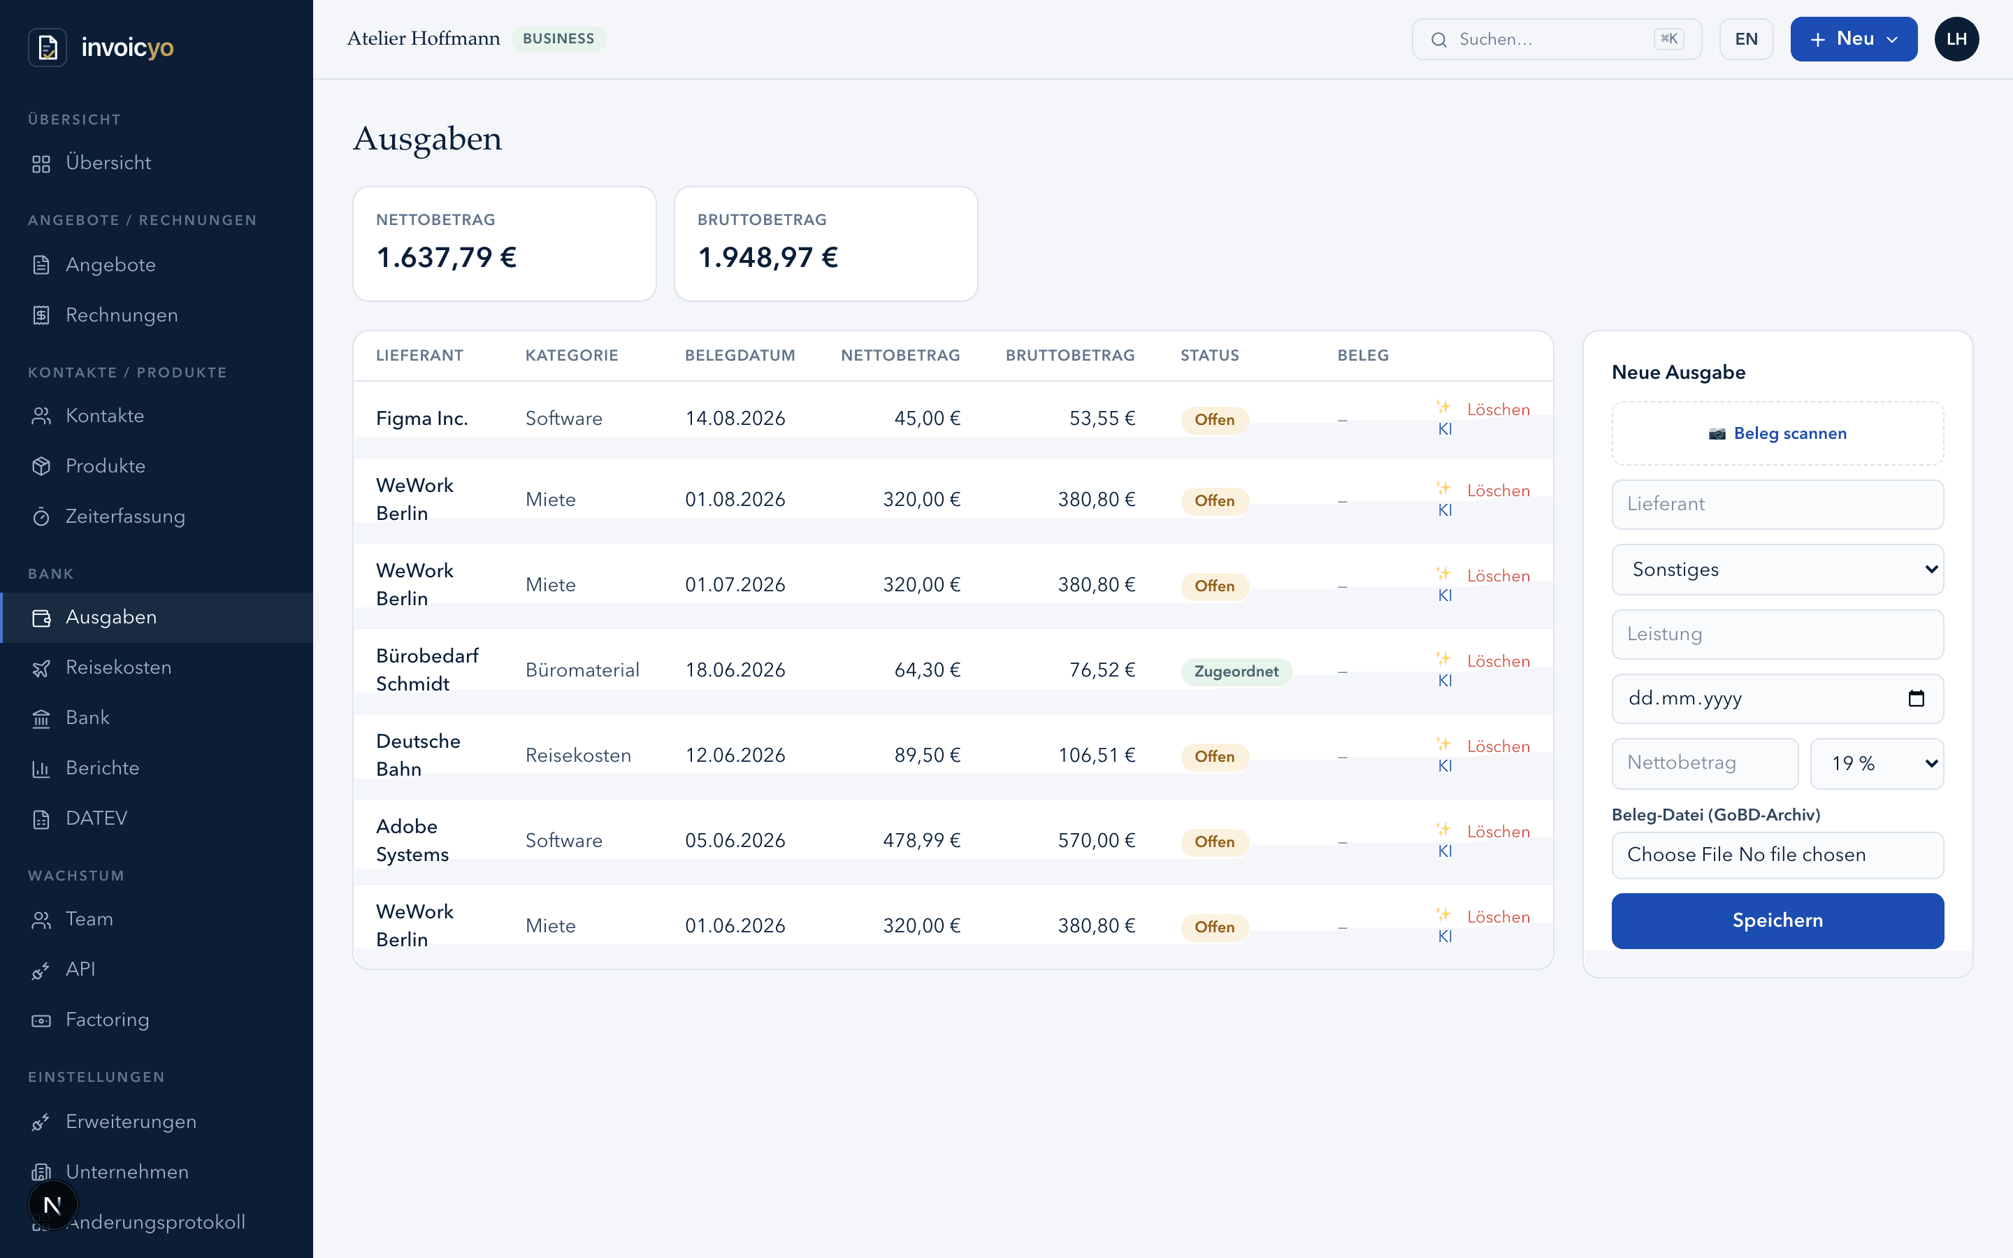The image size is (2013, 1258).
Task: Click the Zugeordnet status badge
Action: 1236,672
